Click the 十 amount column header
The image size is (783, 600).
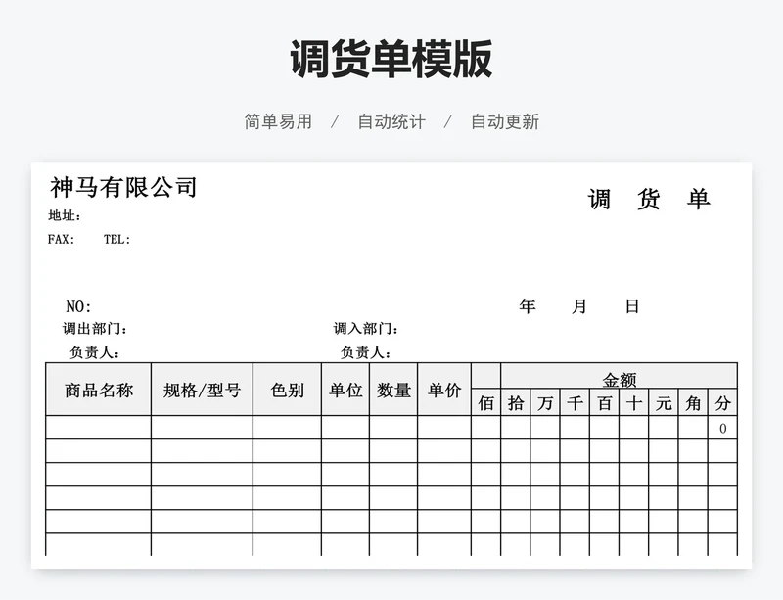pyautogui.click(x=633, y=402)
